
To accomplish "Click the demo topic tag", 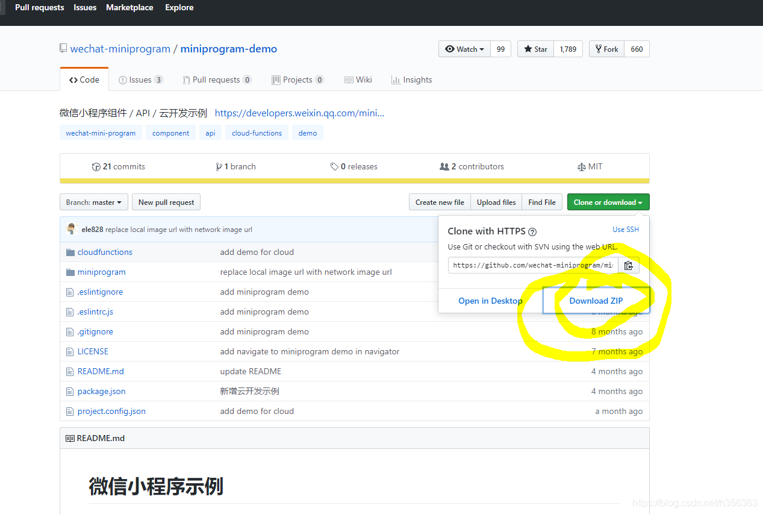I will [308, 133].
